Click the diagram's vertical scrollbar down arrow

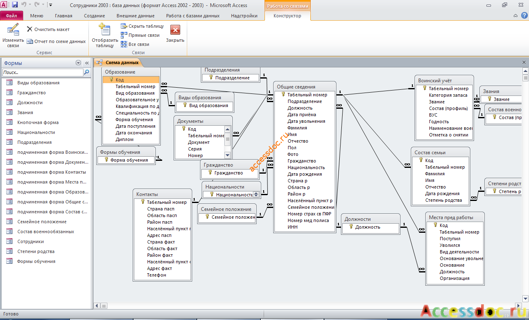tap(526, 299)
